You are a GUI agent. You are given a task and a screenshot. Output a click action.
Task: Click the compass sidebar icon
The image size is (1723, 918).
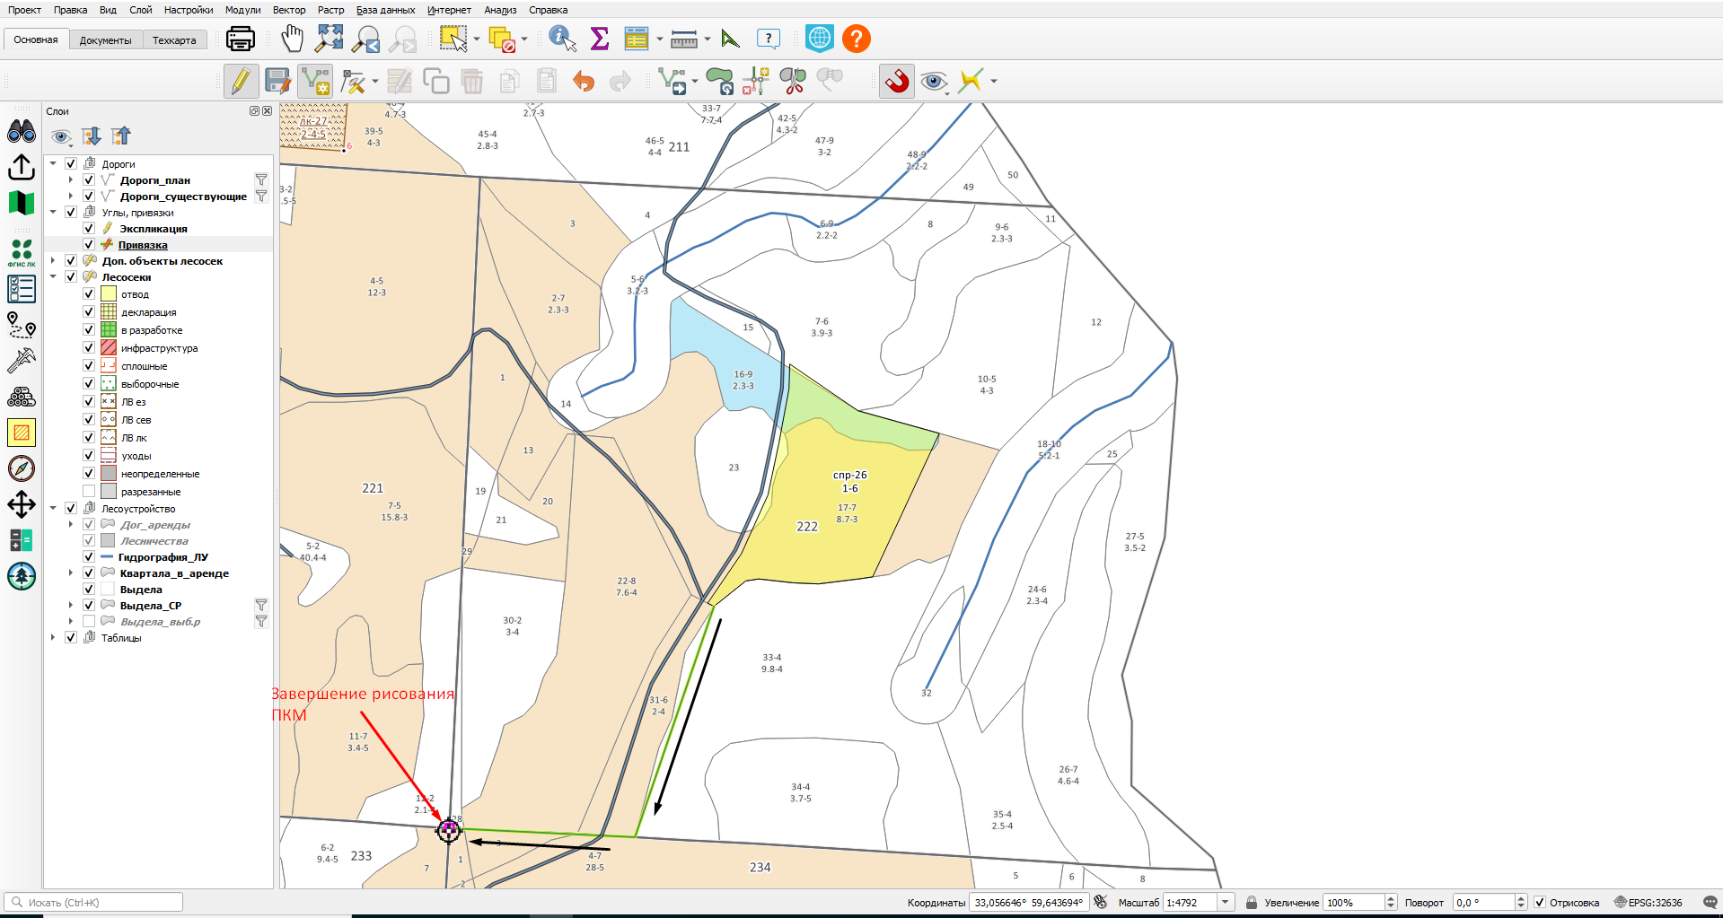[22, 468]
